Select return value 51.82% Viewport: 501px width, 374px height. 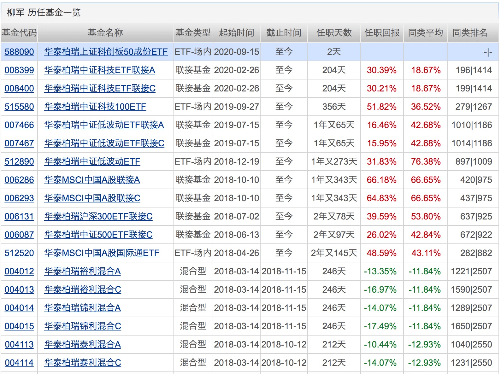[381, 107]
